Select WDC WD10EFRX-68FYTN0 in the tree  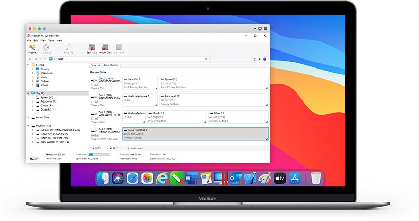click(x=55, y=142)
